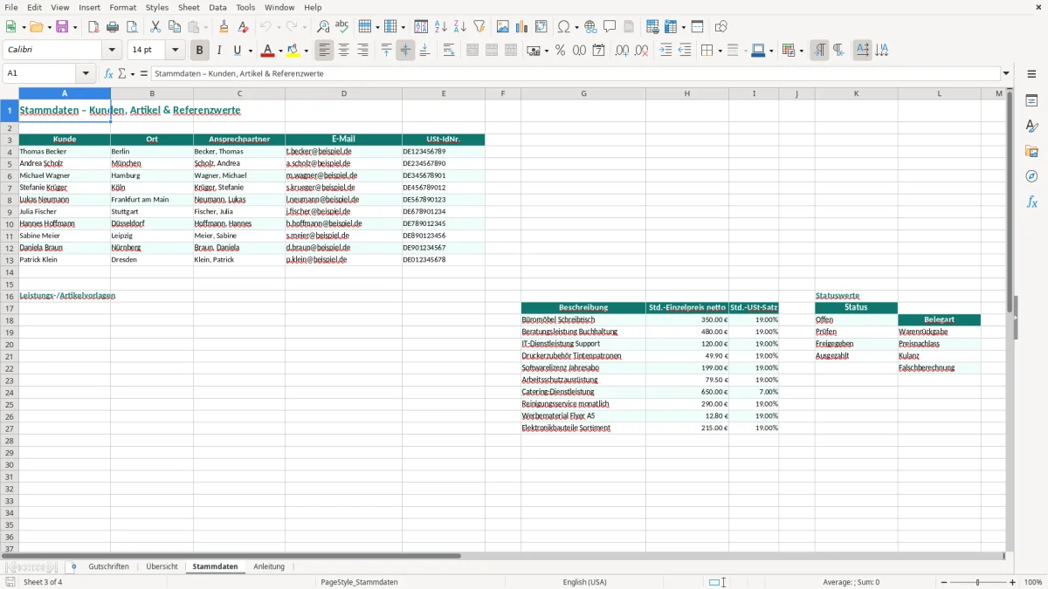Open the background color dropdown arrow
This screenshot has width=1048, height=589.
(x=307, y=51)
